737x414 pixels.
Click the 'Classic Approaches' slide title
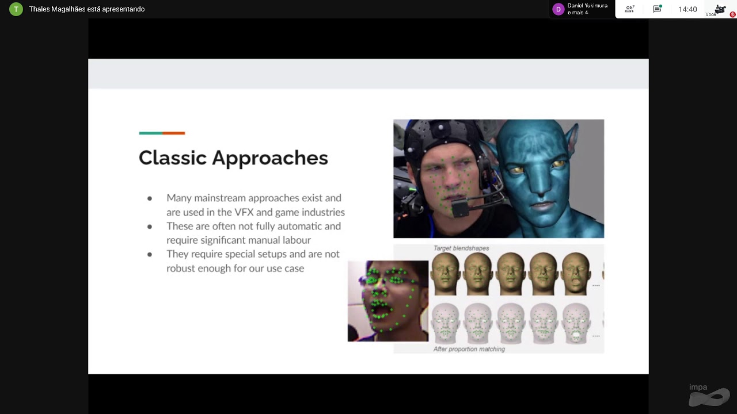[233, 158]
